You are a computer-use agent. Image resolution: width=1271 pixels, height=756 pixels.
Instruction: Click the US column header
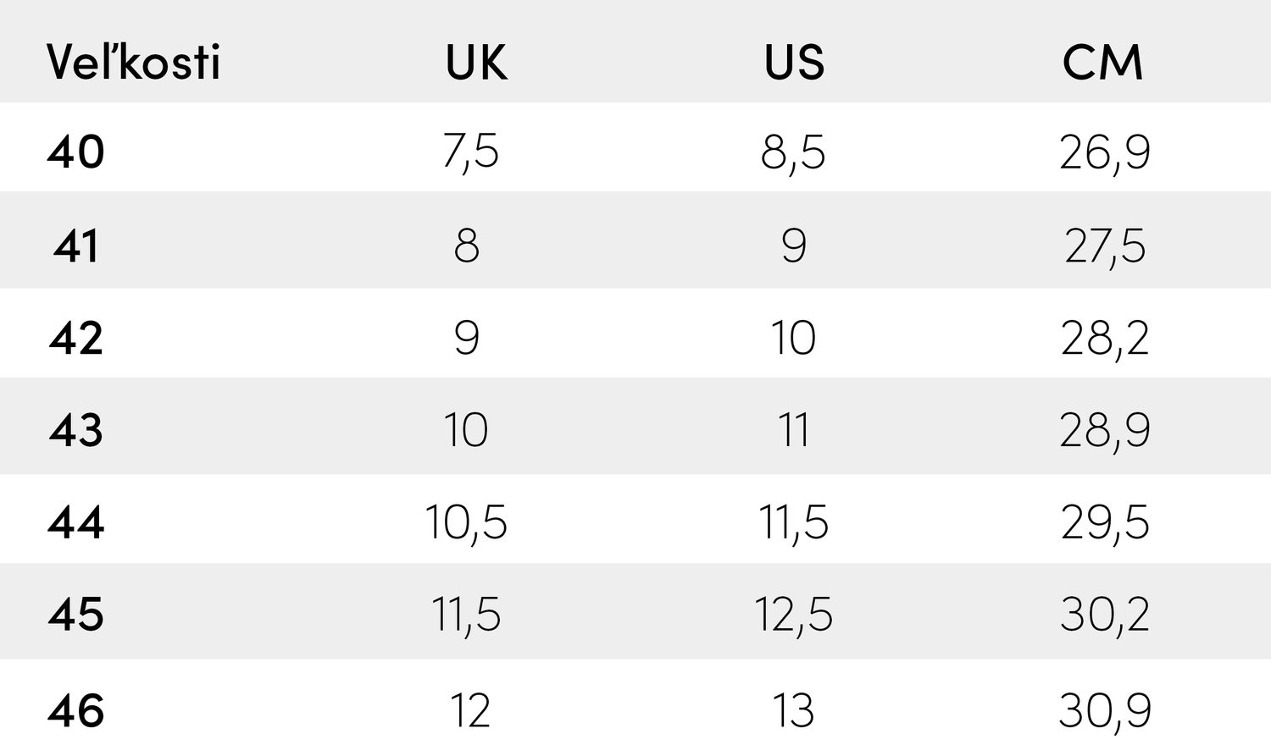point(794,62)
